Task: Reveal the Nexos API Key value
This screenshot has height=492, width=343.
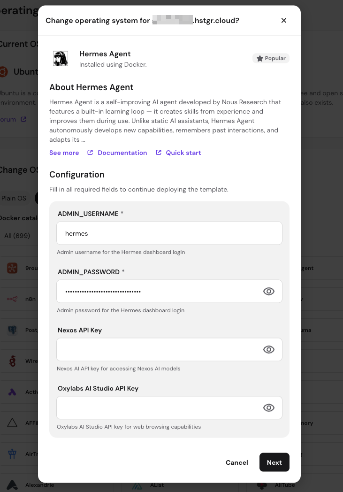Action: pos(269,350)
